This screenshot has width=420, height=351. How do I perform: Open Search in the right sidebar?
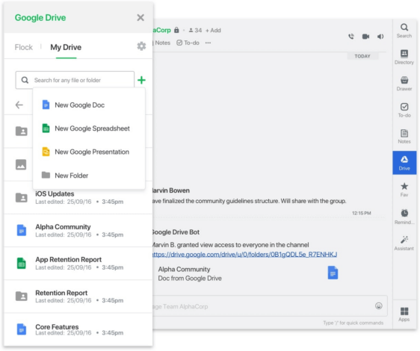pos(404,31)
